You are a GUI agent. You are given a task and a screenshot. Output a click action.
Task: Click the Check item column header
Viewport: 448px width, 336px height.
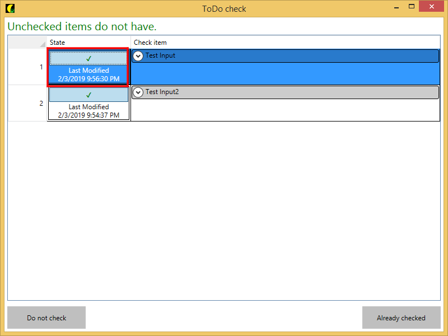coord(284,43)
